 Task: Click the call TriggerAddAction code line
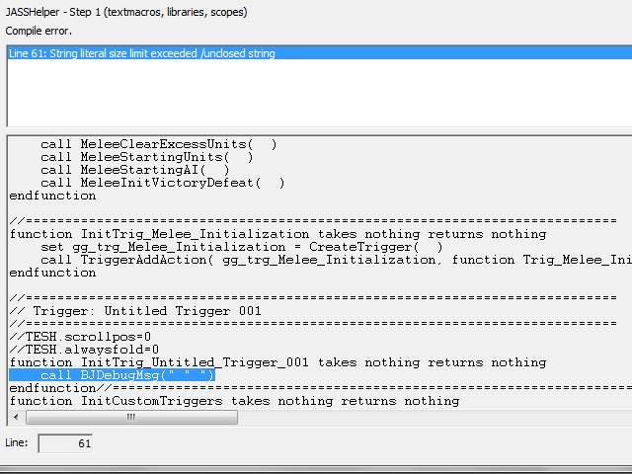point(336,260)
